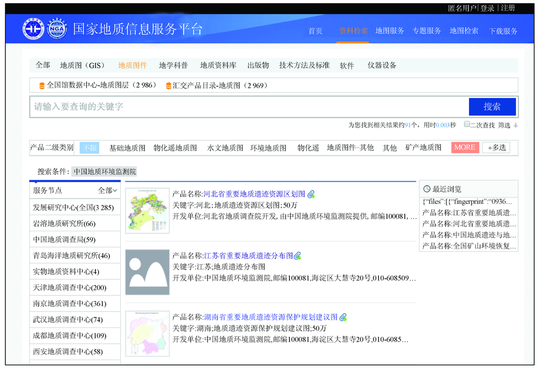Open 汇交产品目录-地质图（2 969） source
This screenshot has width=539, height=368.
coord(220,86)
